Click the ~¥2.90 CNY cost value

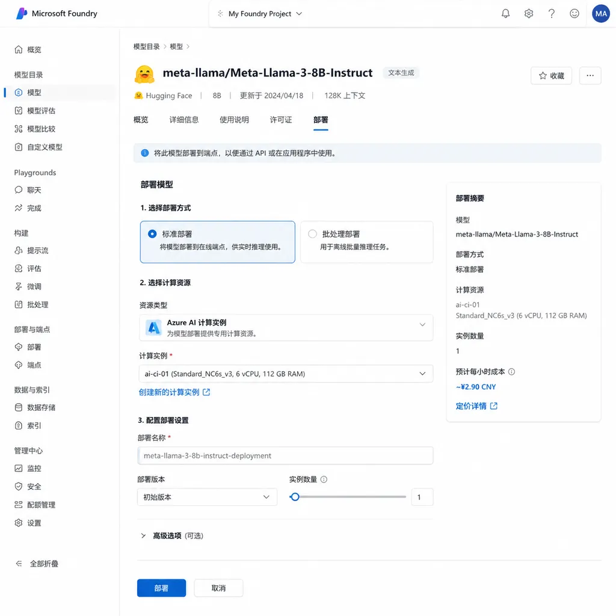[x=476, y=387]
